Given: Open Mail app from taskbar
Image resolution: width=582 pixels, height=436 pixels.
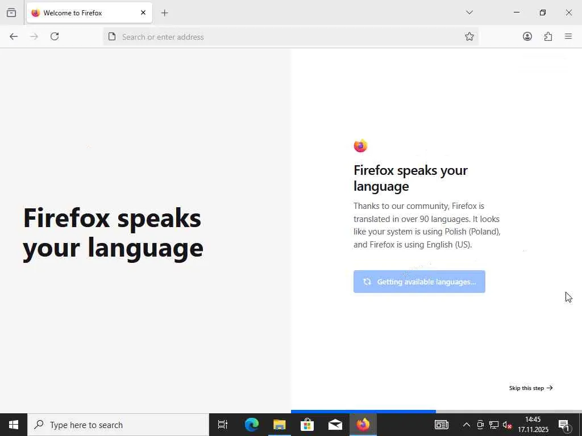Looking at the screenshot, I should (335, 425).
